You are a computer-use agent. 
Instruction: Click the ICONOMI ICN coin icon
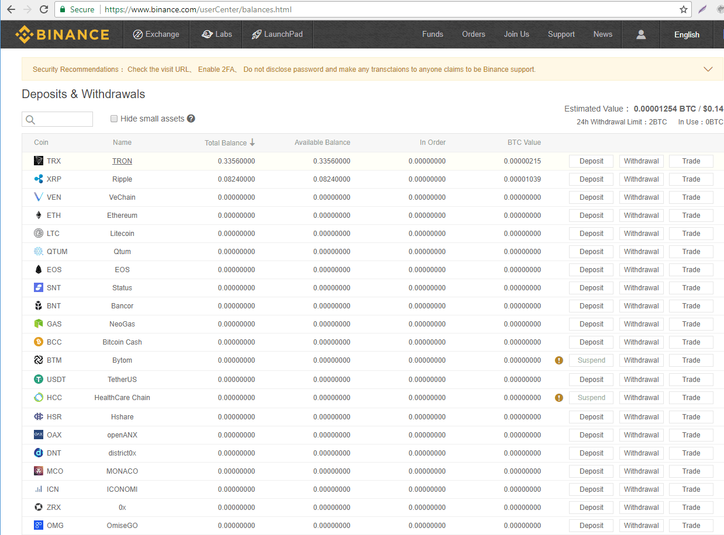click(39, 489)
